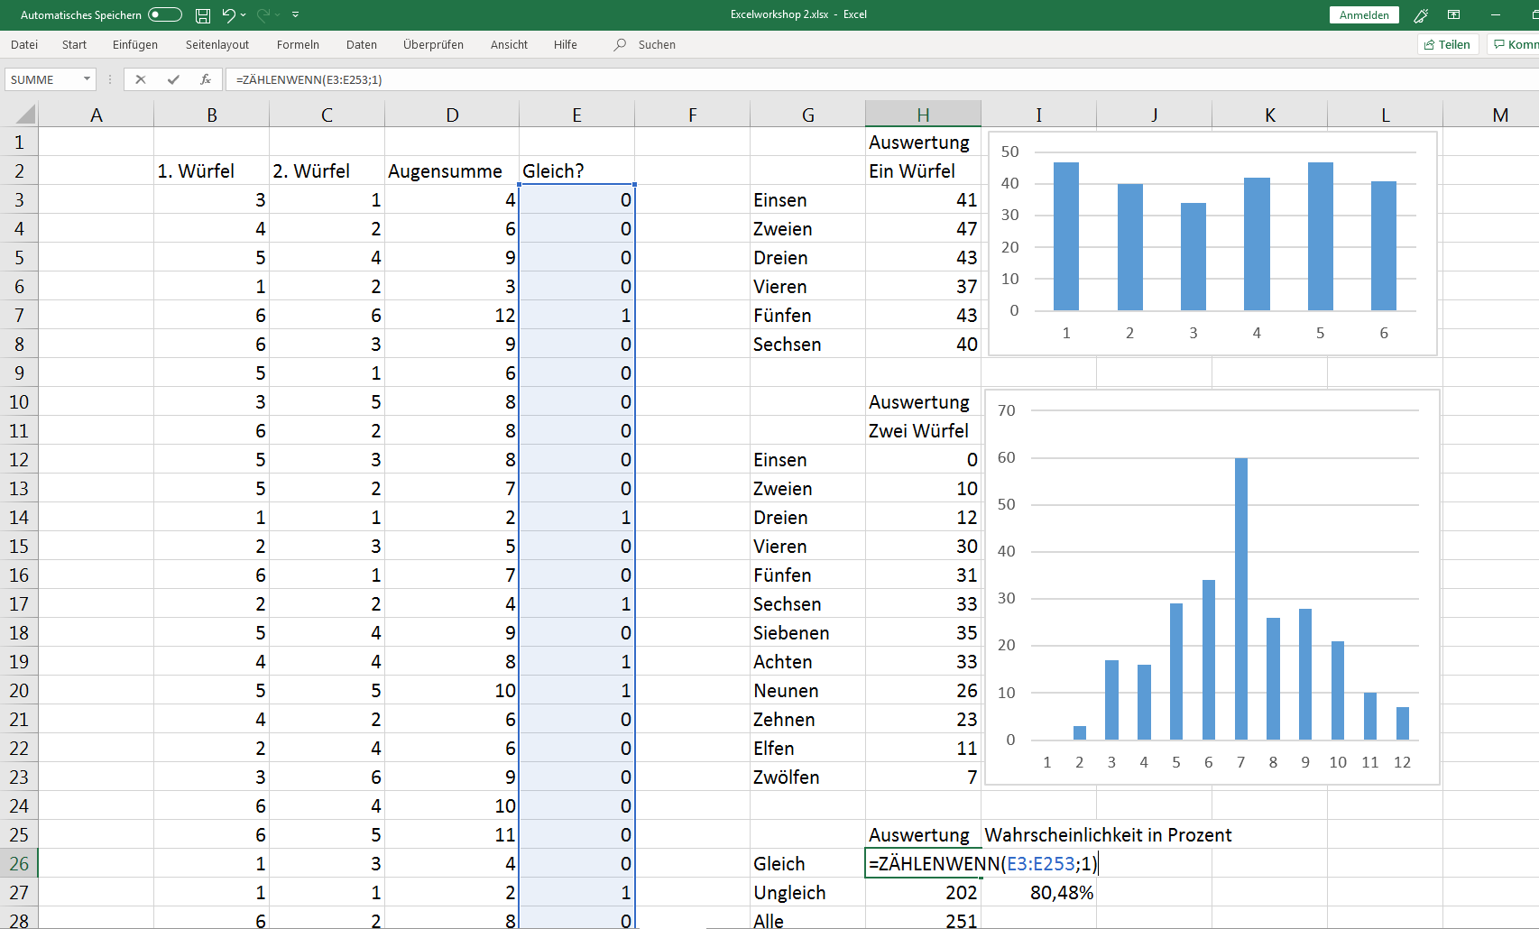This screenshot has height=929, width=1539.
Task: Click the Undo arrow icon
Action: 228,14
